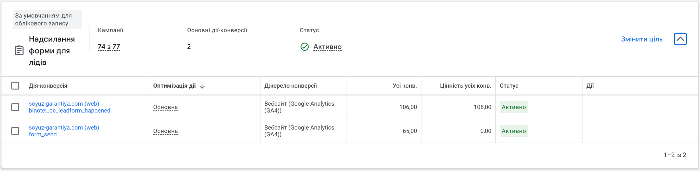This screenshot has height=171, width=700.
Task: Open the binotel_oc_leadform_happened conversion action link
Action: 70,107
